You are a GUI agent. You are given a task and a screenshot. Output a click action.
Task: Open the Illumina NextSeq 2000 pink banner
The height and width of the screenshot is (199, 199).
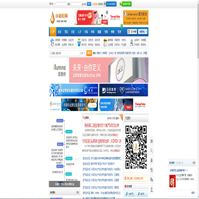[98, 70]
